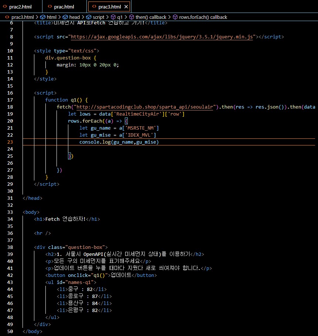Click class="question-box" attribute on line 38
The width and height of the screenshot is (318, 336).
click(76, 247)
